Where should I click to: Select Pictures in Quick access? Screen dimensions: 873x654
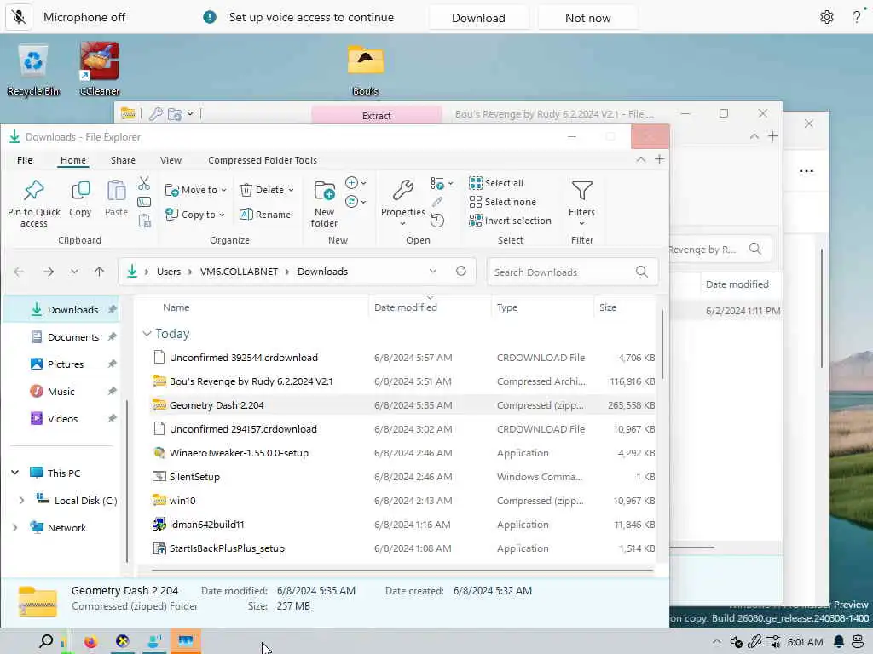point(65,364)
